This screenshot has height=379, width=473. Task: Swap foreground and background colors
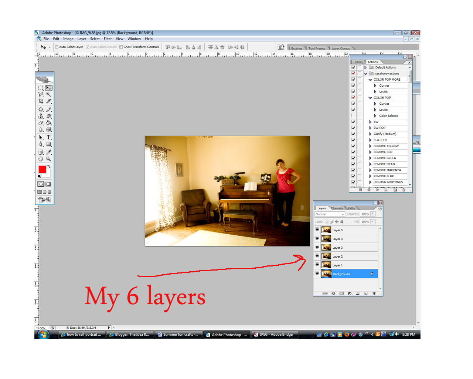[49, 167]
